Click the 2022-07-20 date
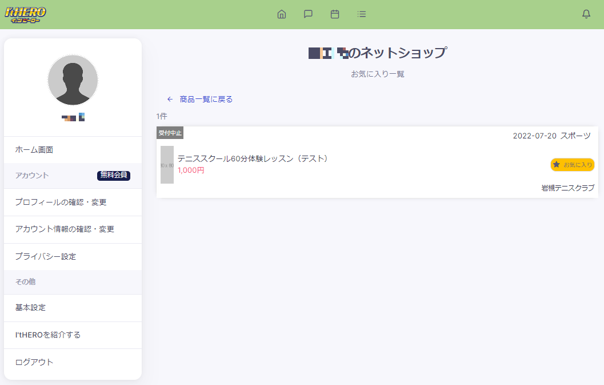This screenshot has height=385, width=604. click(535, 136)
